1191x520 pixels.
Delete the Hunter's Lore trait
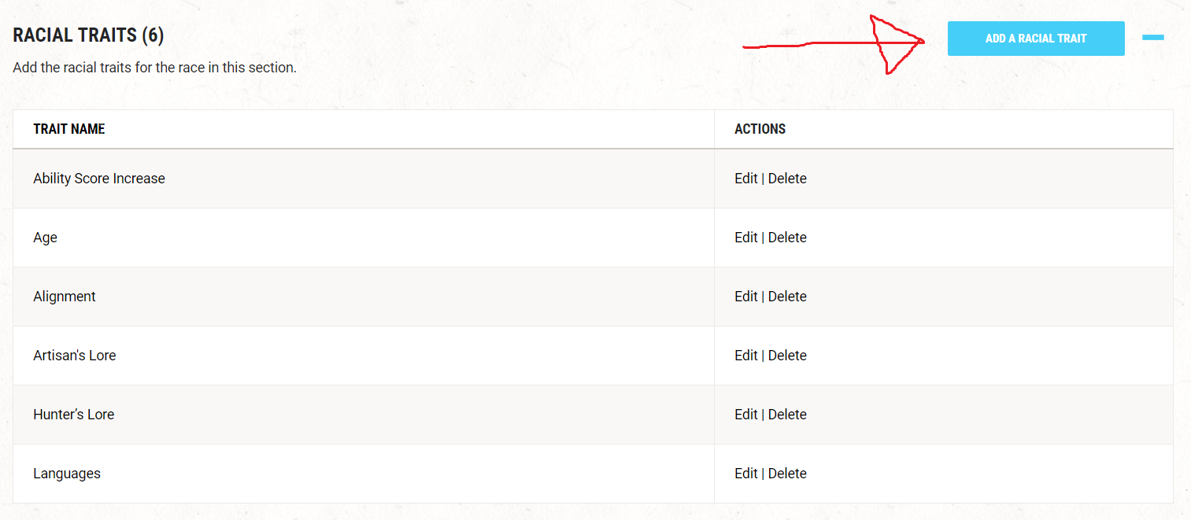pyautogui.click(x=787, y=415)
